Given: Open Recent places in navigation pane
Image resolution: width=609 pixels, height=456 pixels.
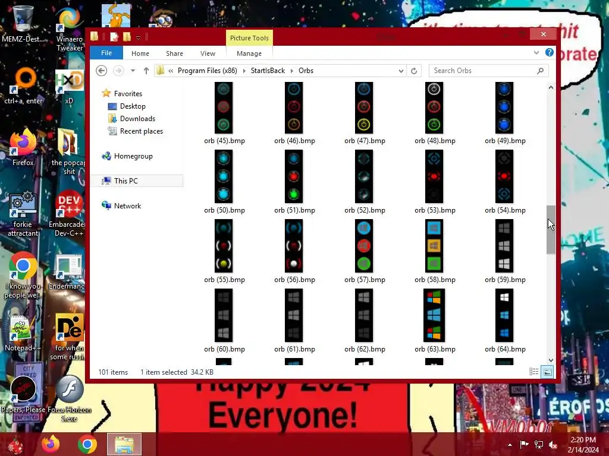Looking at the screenshot, I should pos(142,131).
